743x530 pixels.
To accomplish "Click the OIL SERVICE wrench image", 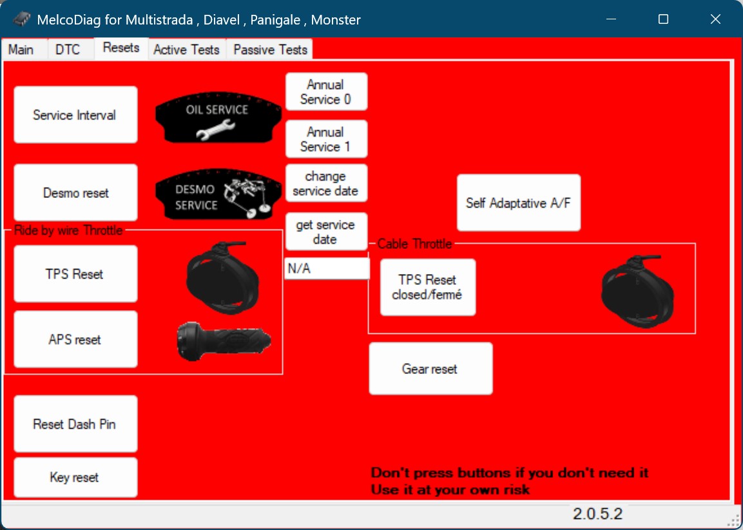I will [218, 117].
